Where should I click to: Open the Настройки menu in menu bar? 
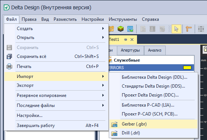coord(93,19)
